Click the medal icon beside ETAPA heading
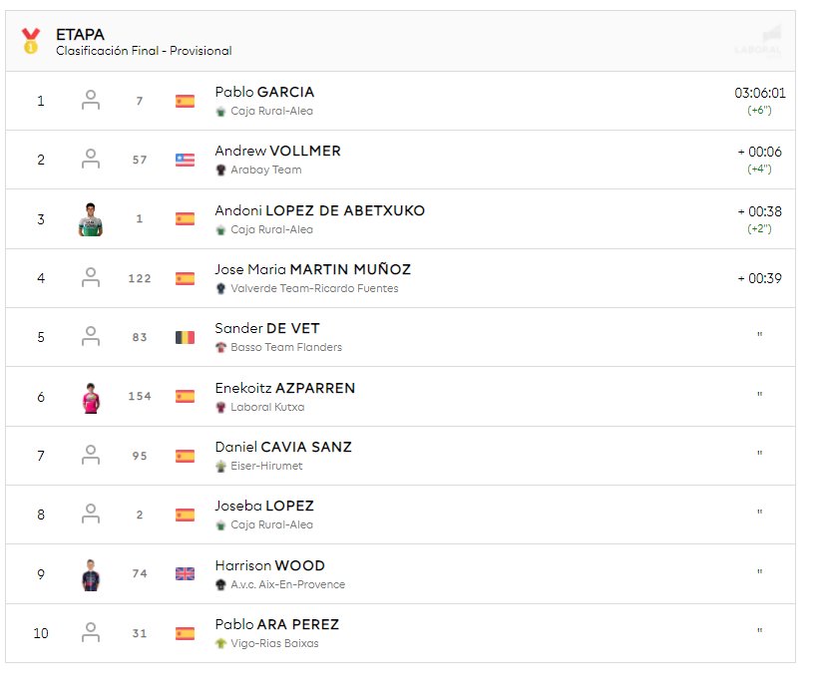816x690 pixels. tap(31, 41)
